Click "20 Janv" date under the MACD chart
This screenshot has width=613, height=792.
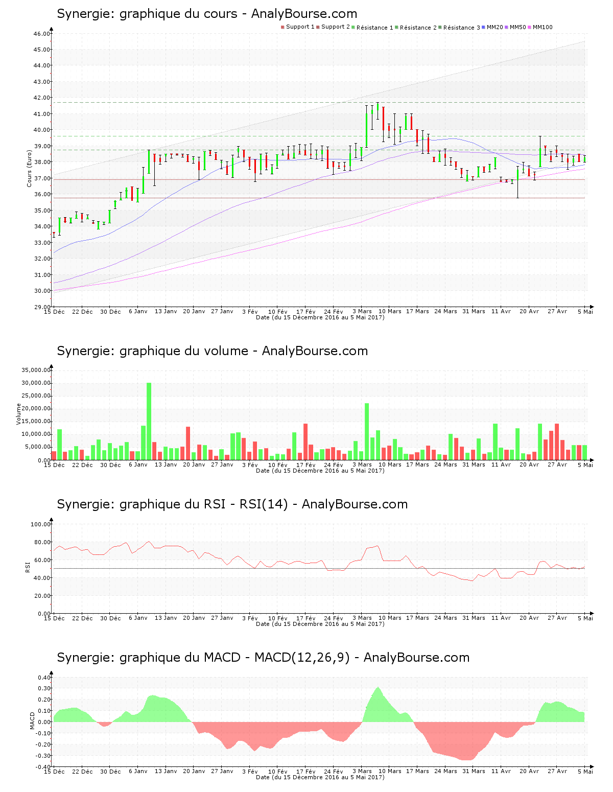[x=194, y=772]
